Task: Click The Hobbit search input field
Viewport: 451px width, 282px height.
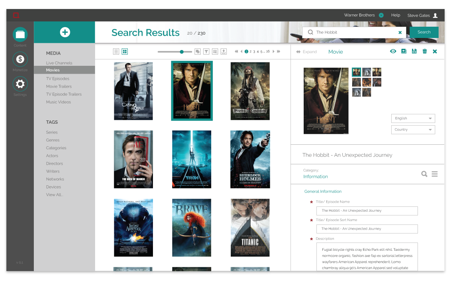Action: click(x=355, y=32)
